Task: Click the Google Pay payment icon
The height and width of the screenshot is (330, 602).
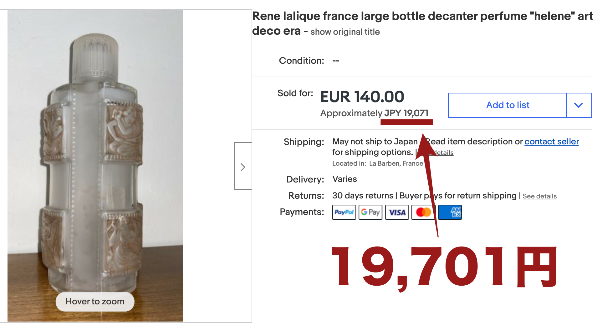Action: coord(370,212)
